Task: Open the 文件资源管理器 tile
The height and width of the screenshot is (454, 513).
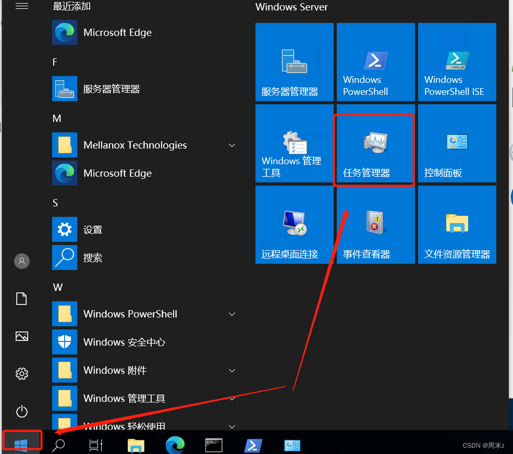Action: [x=456, y=224]
